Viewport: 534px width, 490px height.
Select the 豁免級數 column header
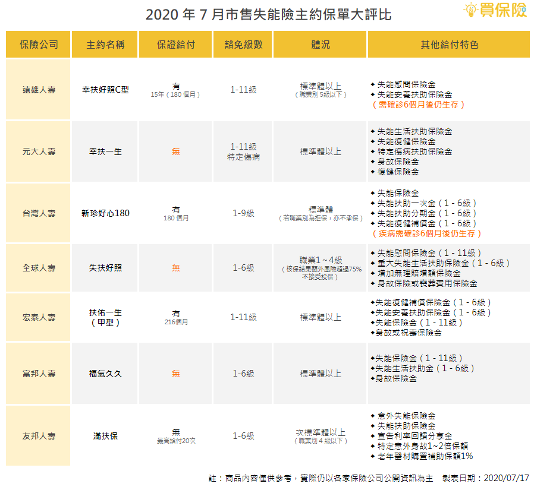point(243,44)
